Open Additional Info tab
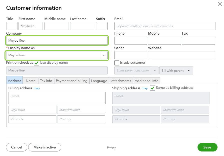 [x=146, y=81]
